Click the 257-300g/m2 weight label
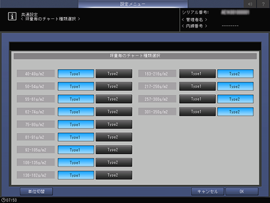This screenshot has height=203, width=270. point(157,99)
